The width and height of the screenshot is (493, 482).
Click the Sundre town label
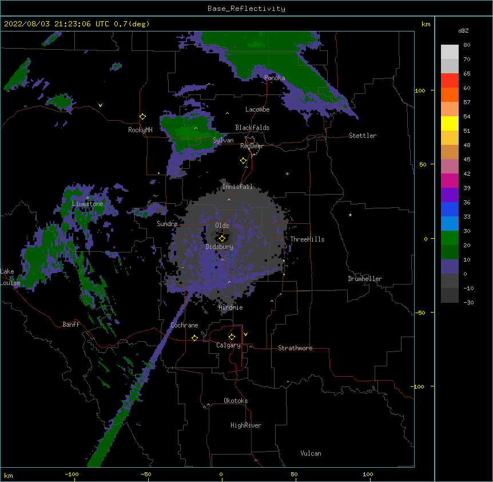pyautogui.click(x=167, y=224)
